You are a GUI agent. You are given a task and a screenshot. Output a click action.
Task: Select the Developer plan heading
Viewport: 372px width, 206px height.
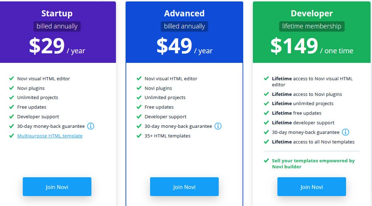[312, 13]
